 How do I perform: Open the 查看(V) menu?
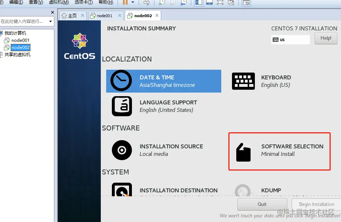[x=36, y=2]
